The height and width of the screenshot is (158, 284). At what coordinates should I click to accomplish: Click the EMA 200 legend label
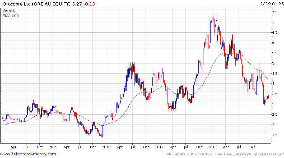point(11,16)
